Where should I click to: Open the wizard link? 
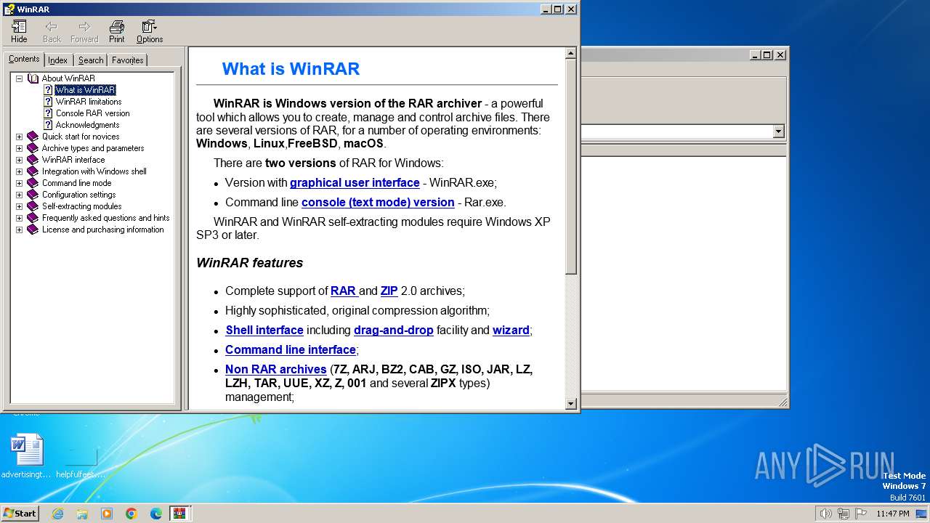[x=511, y=331]
